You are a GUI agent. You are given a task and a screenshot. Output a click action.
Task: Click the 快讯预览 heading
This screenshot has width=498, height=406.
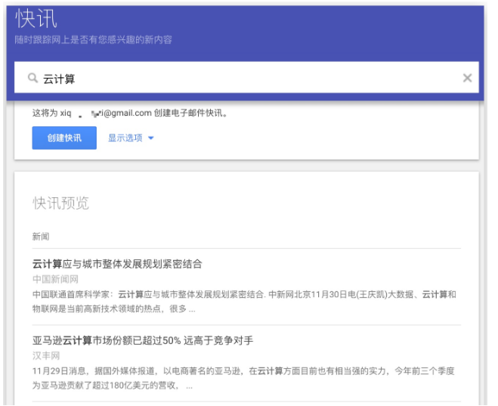pyautogui.click(x=60, y=203)
